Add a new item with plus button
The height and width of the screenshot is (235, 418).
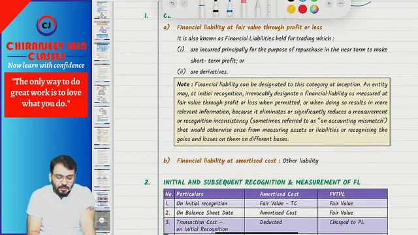click(329, 3)
